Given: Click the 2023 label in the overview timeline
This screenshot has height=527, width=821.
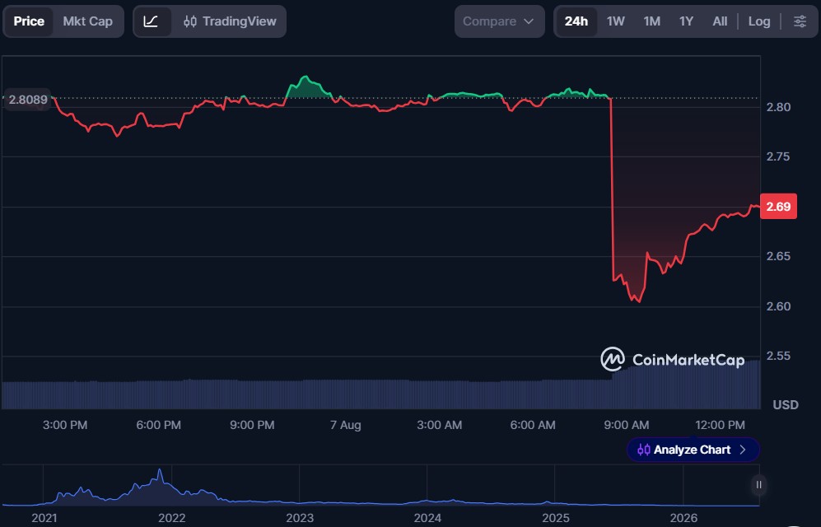Looking at the screenshot, I should (300, 518).
